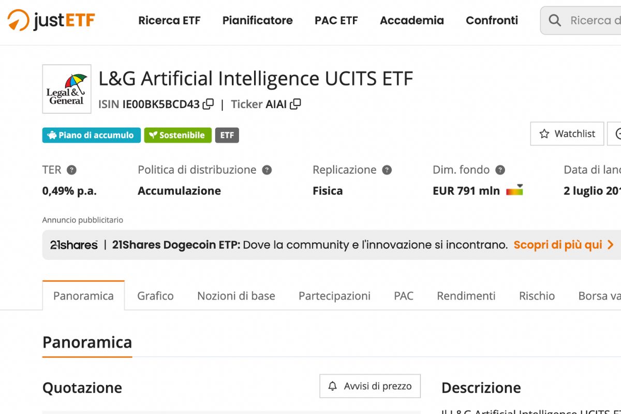Copy the ISIN code to clipboard
Image resolution: width=621 pixels, height=414 pixels.
tap(208, 104)
